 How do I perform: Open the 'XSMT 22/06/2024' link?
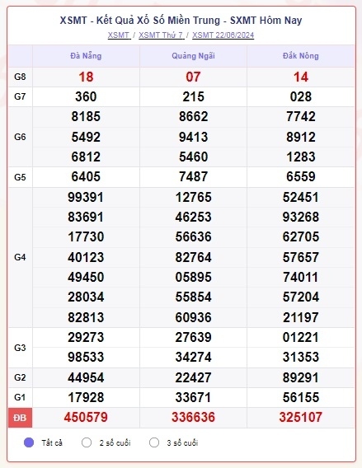(223, 35)
